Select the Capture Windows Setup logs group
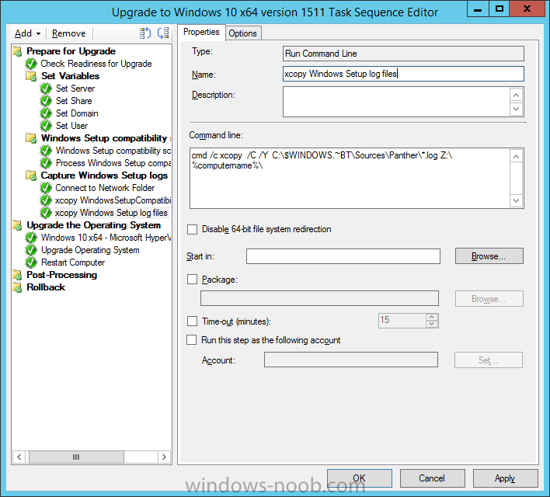Image resolution: width=550 pixels, height=497 pixels. point(104,176)
